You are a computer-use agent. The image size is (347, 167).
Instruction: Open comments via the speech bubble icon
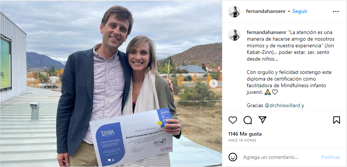(248, 120)
